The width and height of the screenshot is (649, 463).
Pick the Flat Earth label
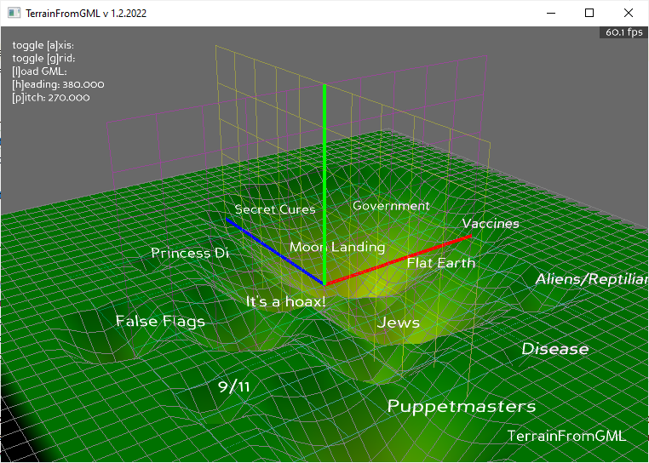point(440,263)
